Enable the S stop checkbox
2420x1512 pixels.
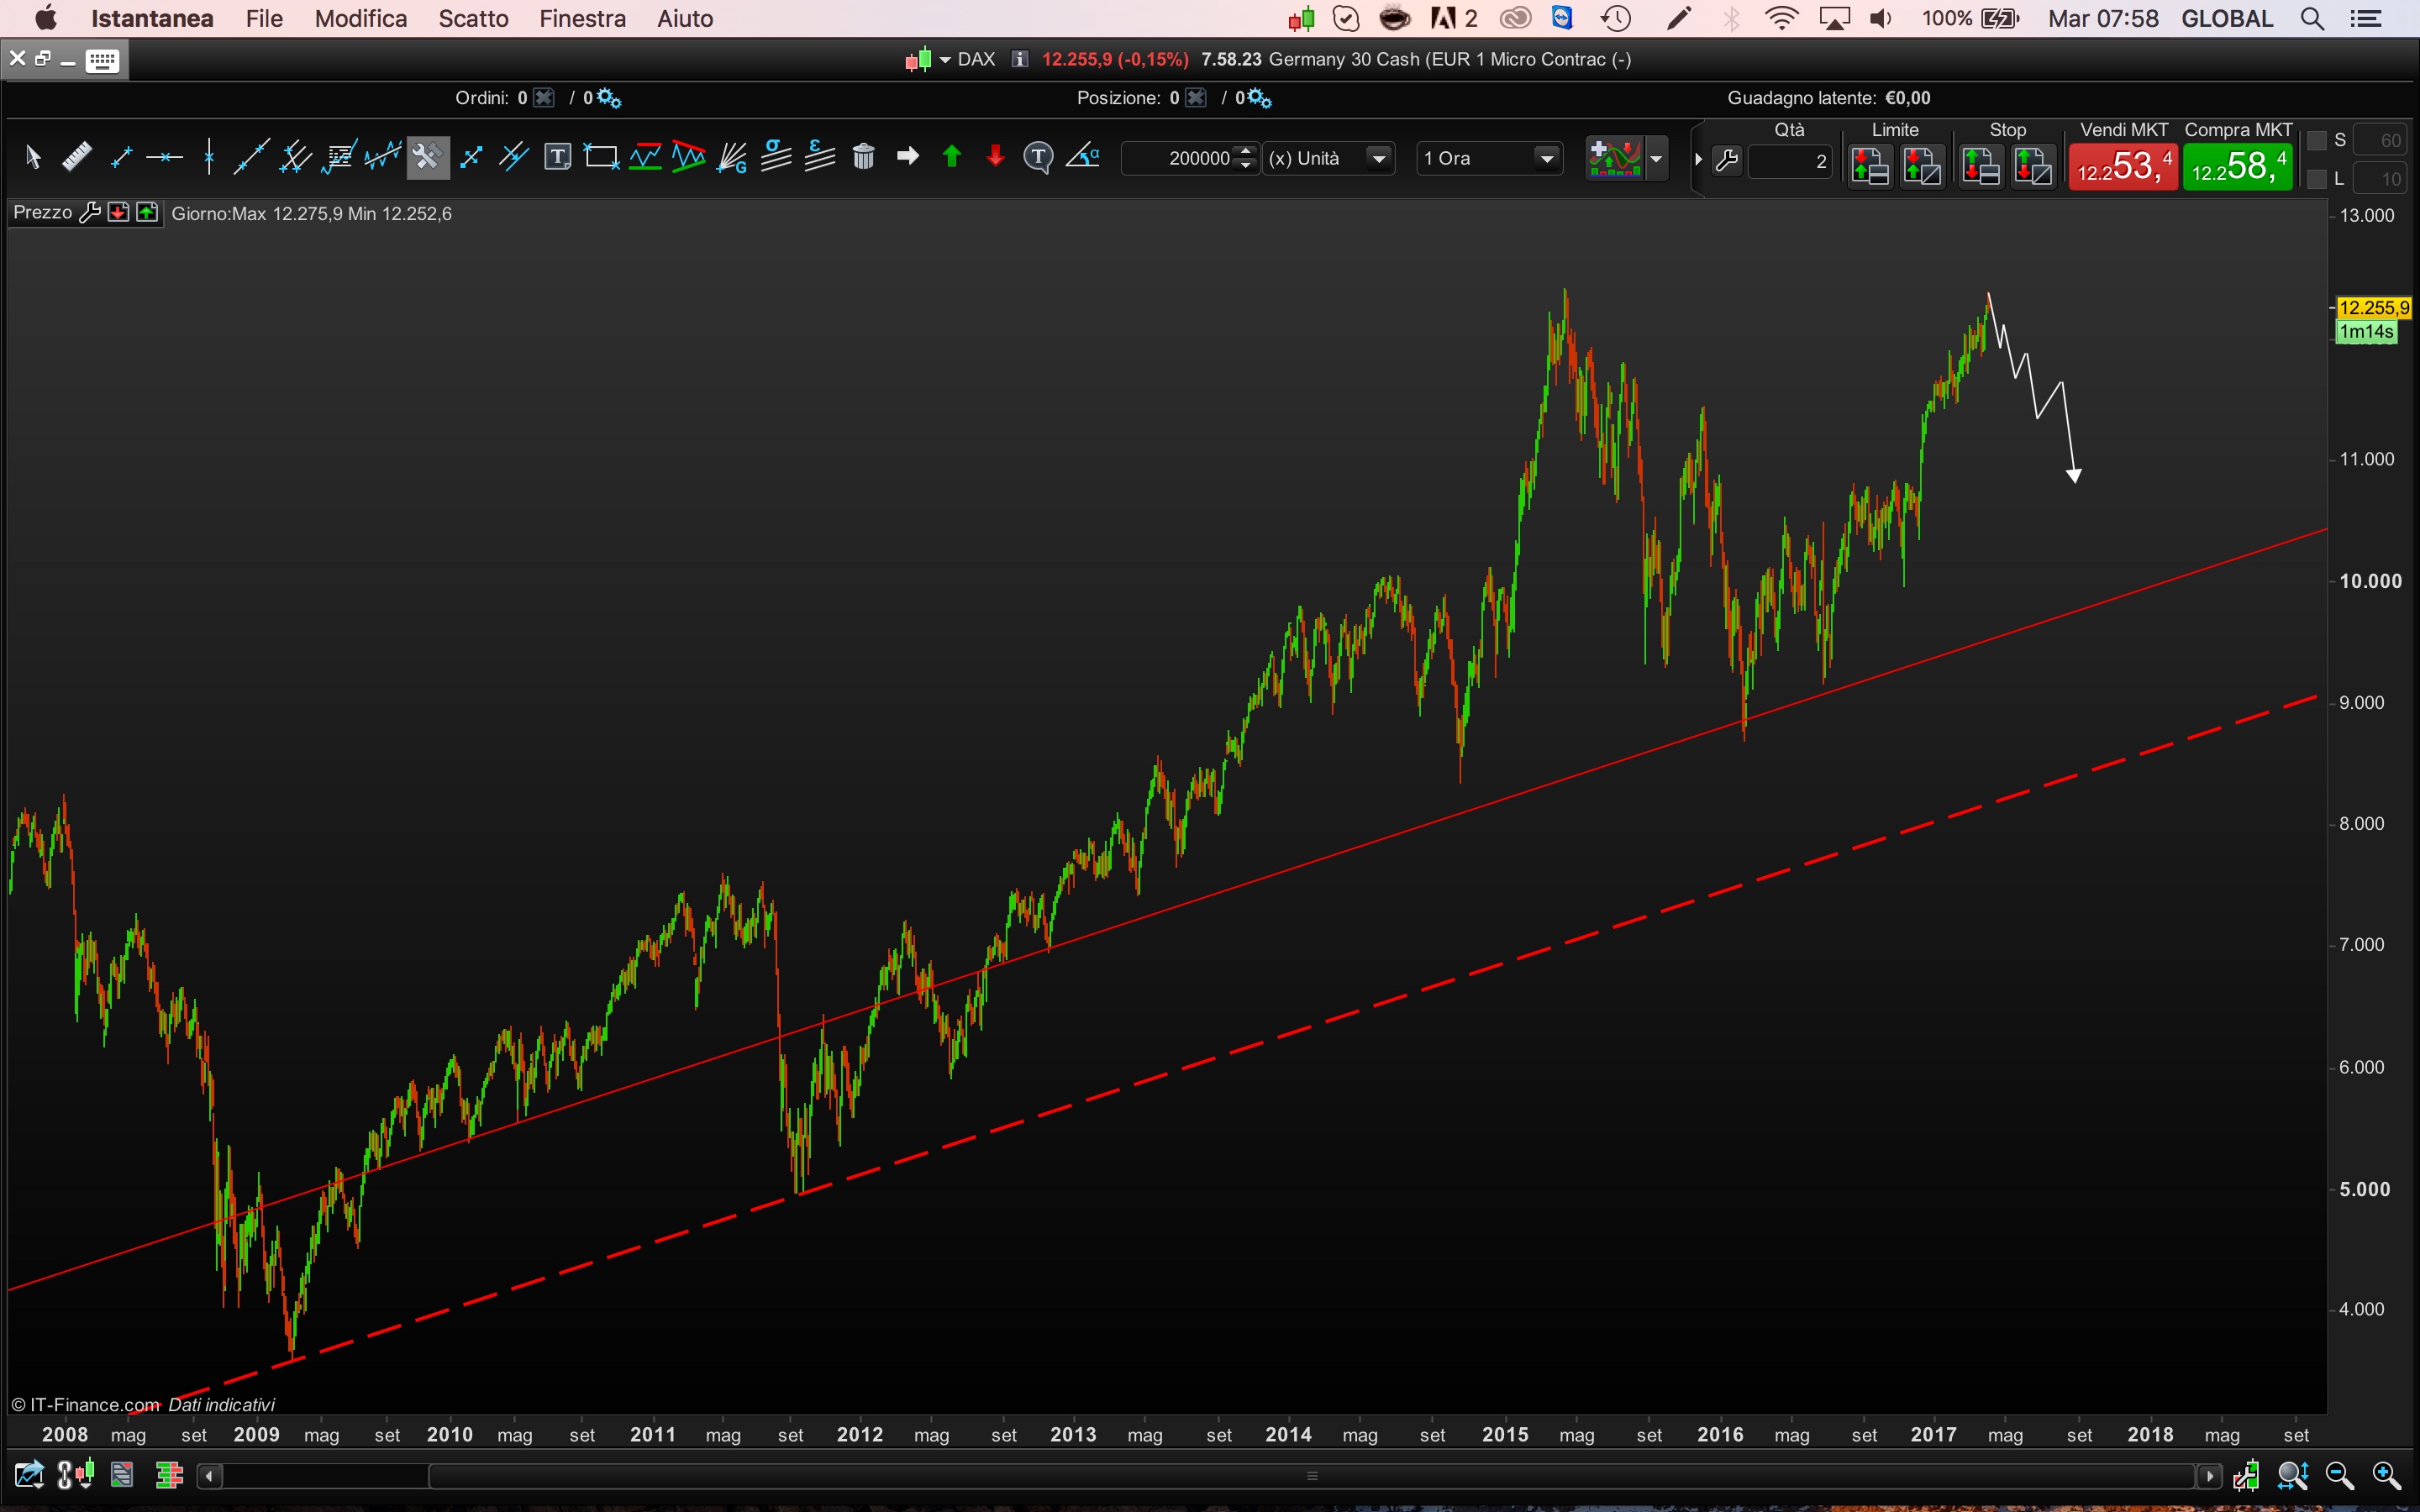point(2316,141)
